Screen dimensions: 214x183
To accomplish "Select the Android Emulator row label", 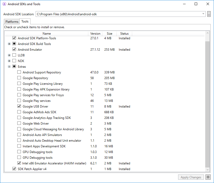I will pos(30,50).
